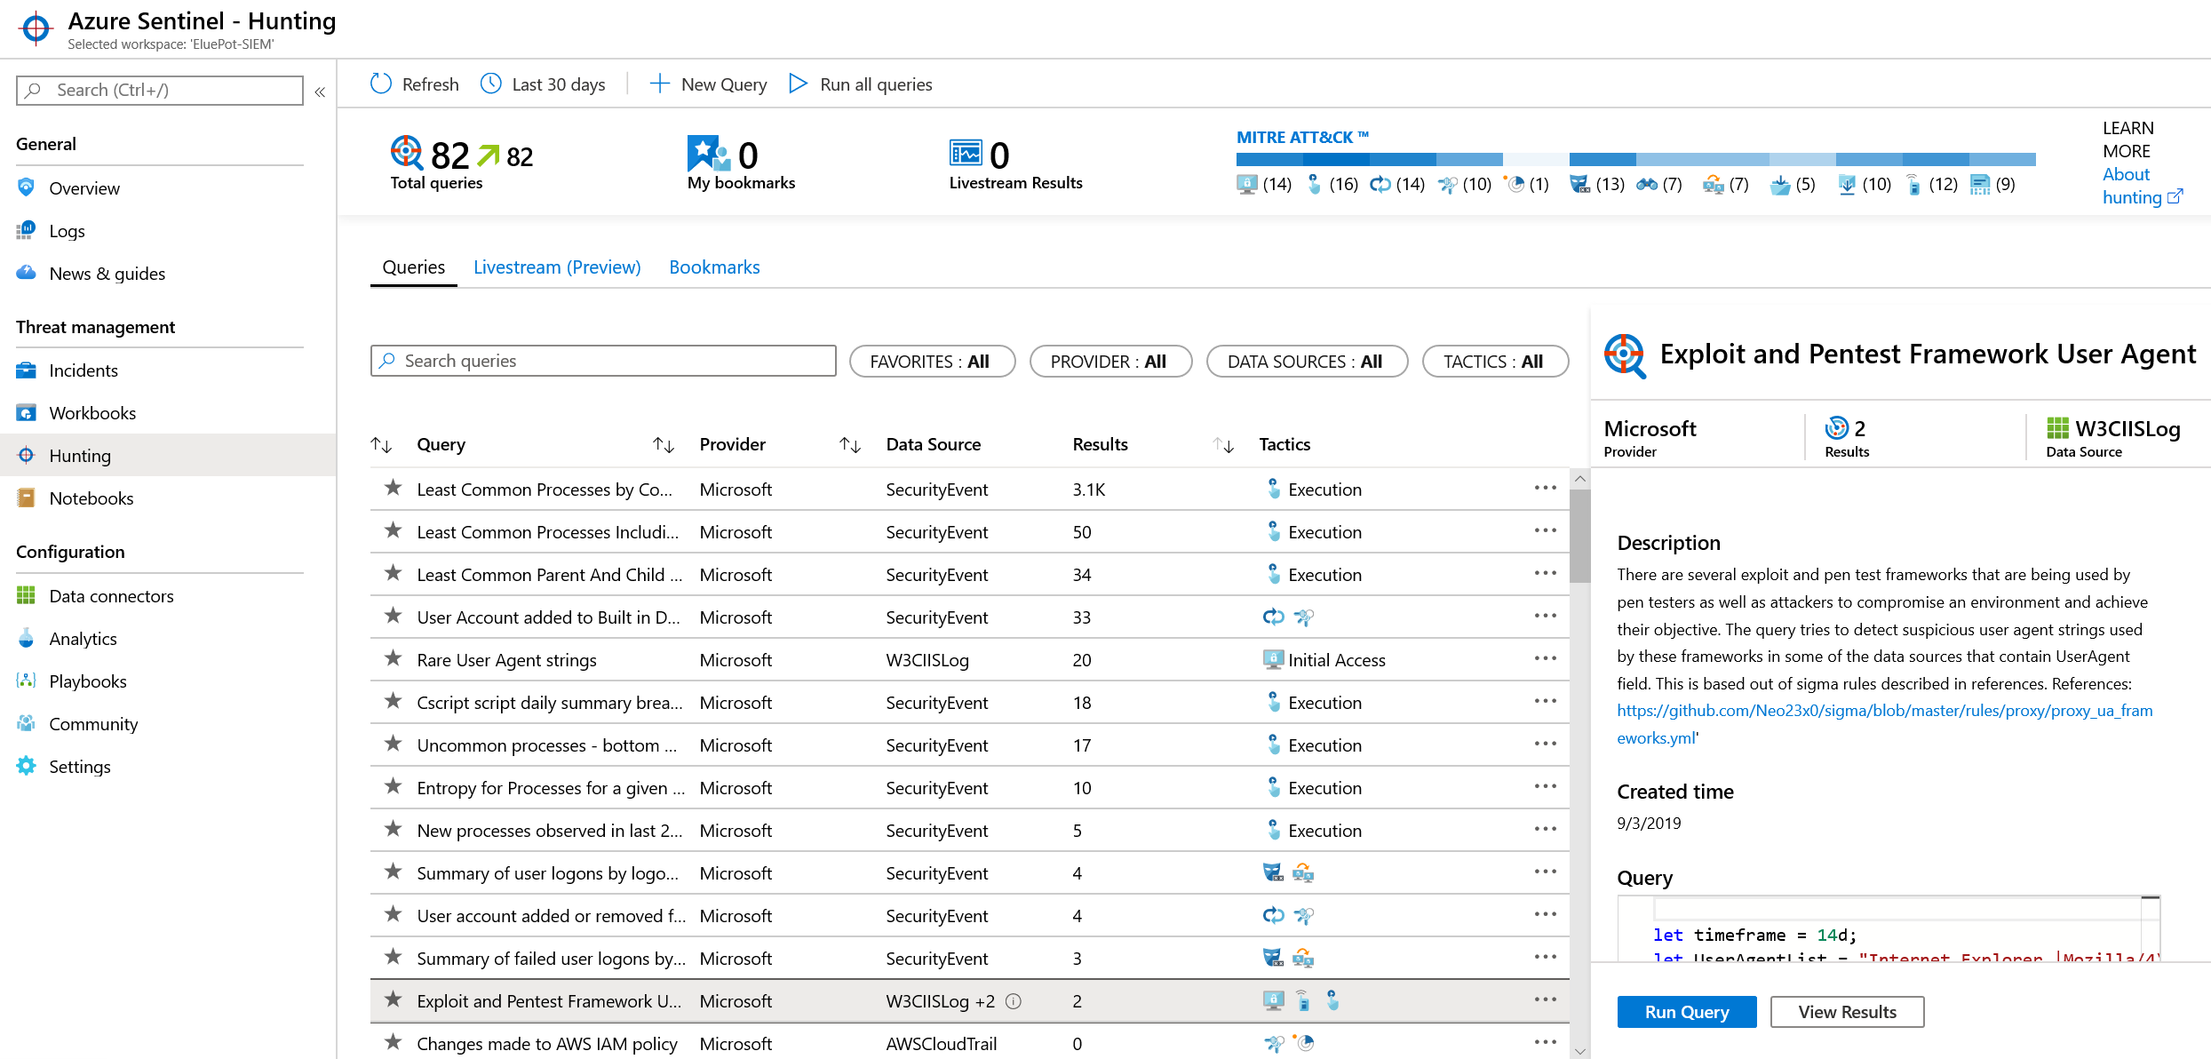Filter by MITRE Persistence tactic (14)
This screenshot has width=2211, height=1059.
coord(1397,184)
